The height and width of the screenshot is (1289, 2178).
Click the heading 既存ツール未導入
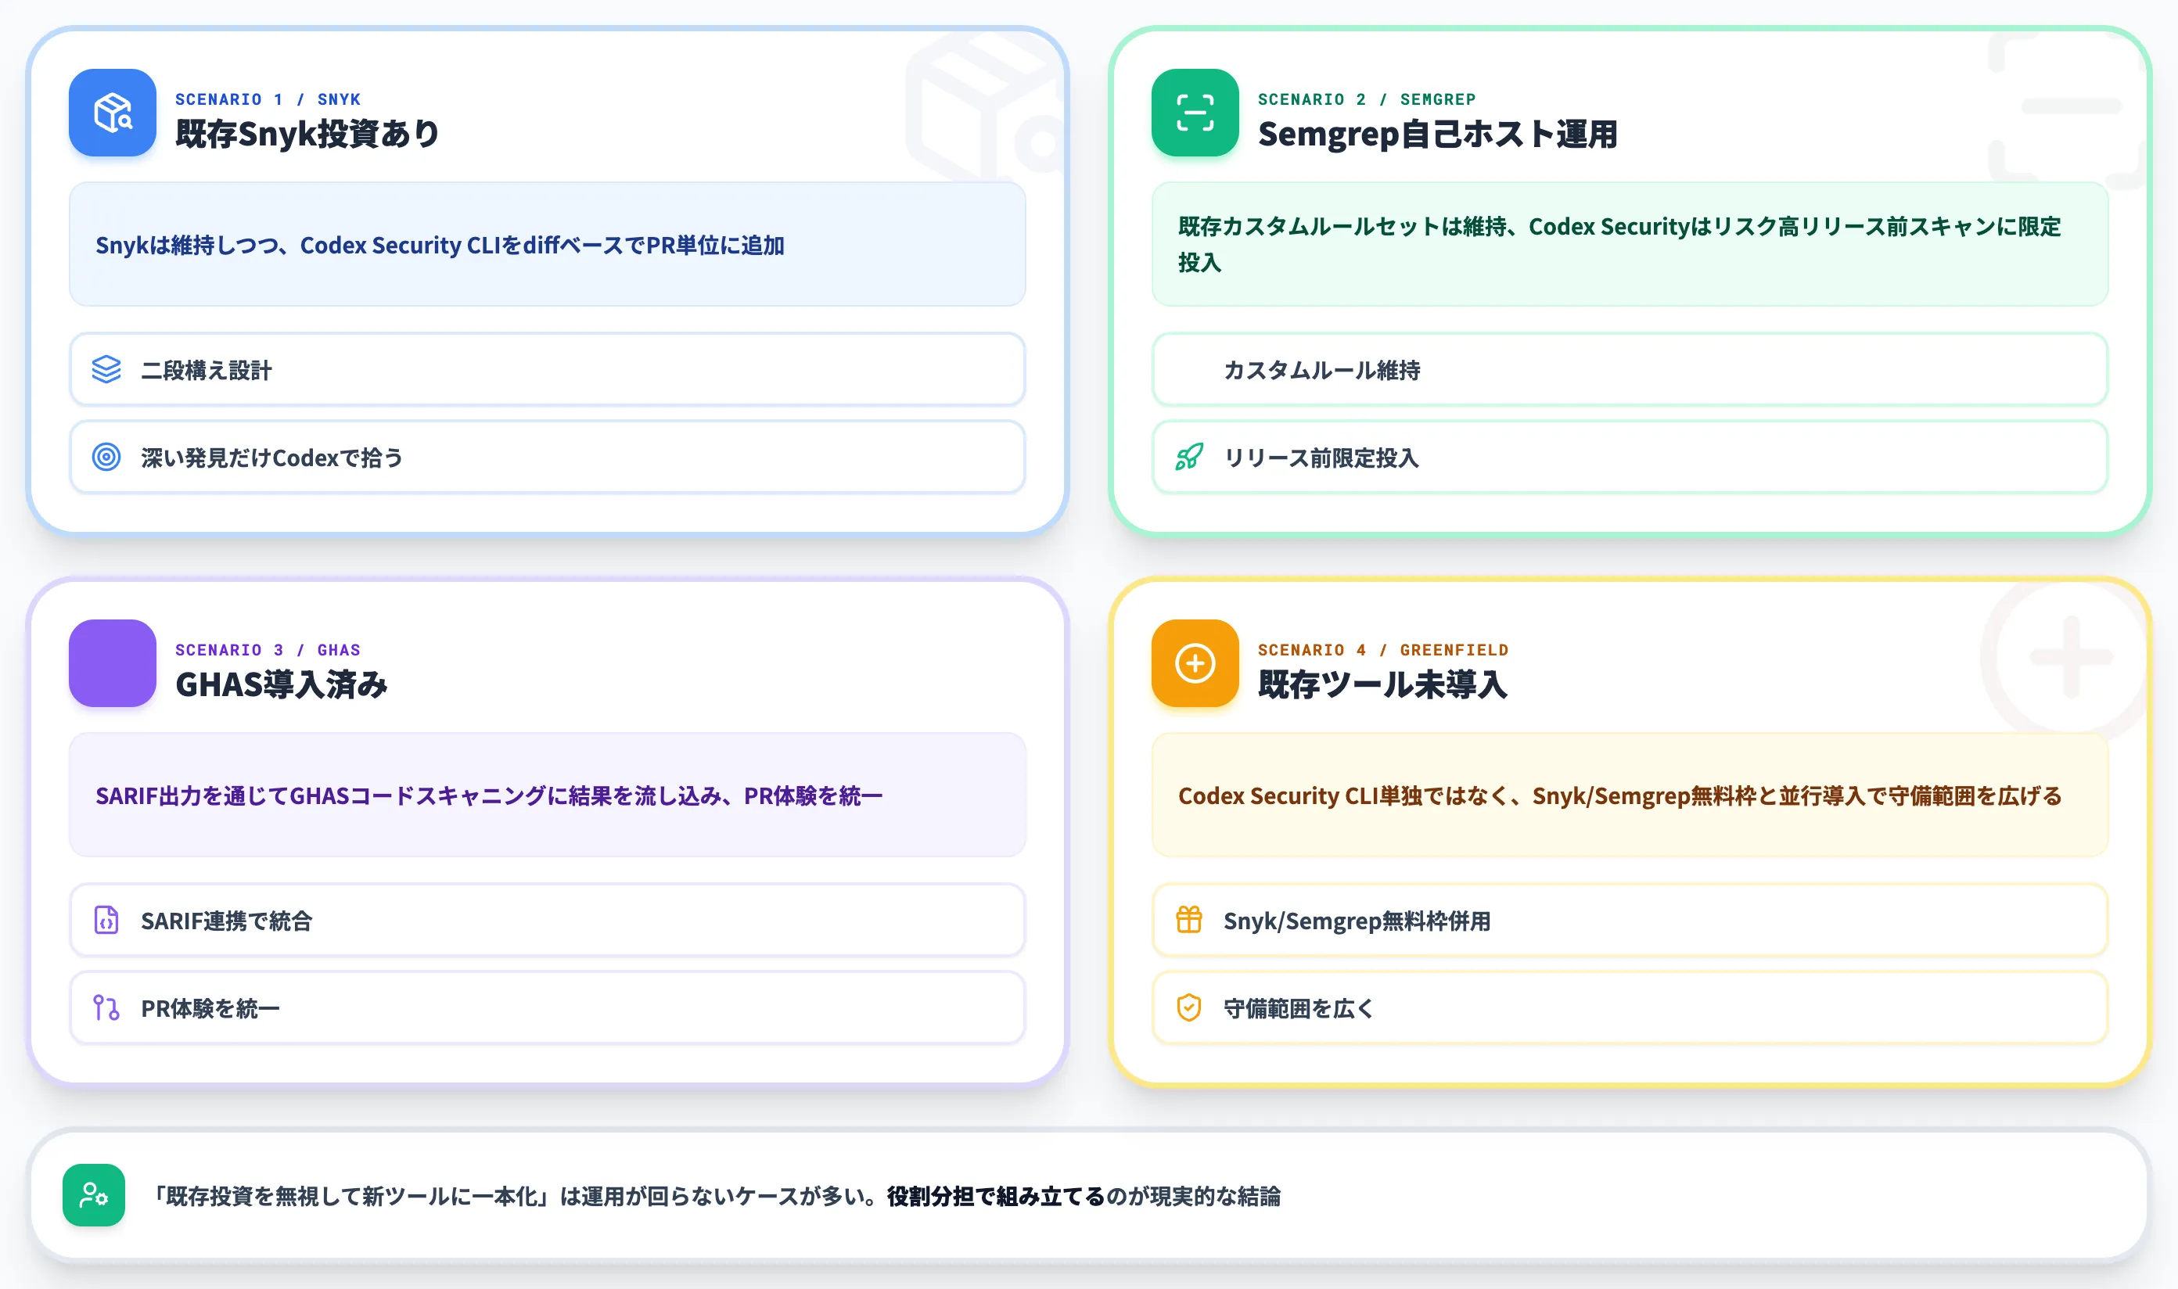click(x=1382, y=684)
